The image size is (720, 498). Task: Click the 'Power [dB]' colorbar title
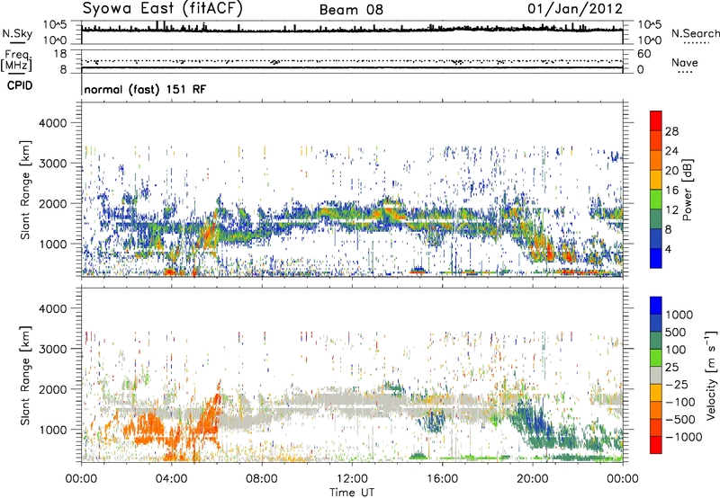click(687, 190)
